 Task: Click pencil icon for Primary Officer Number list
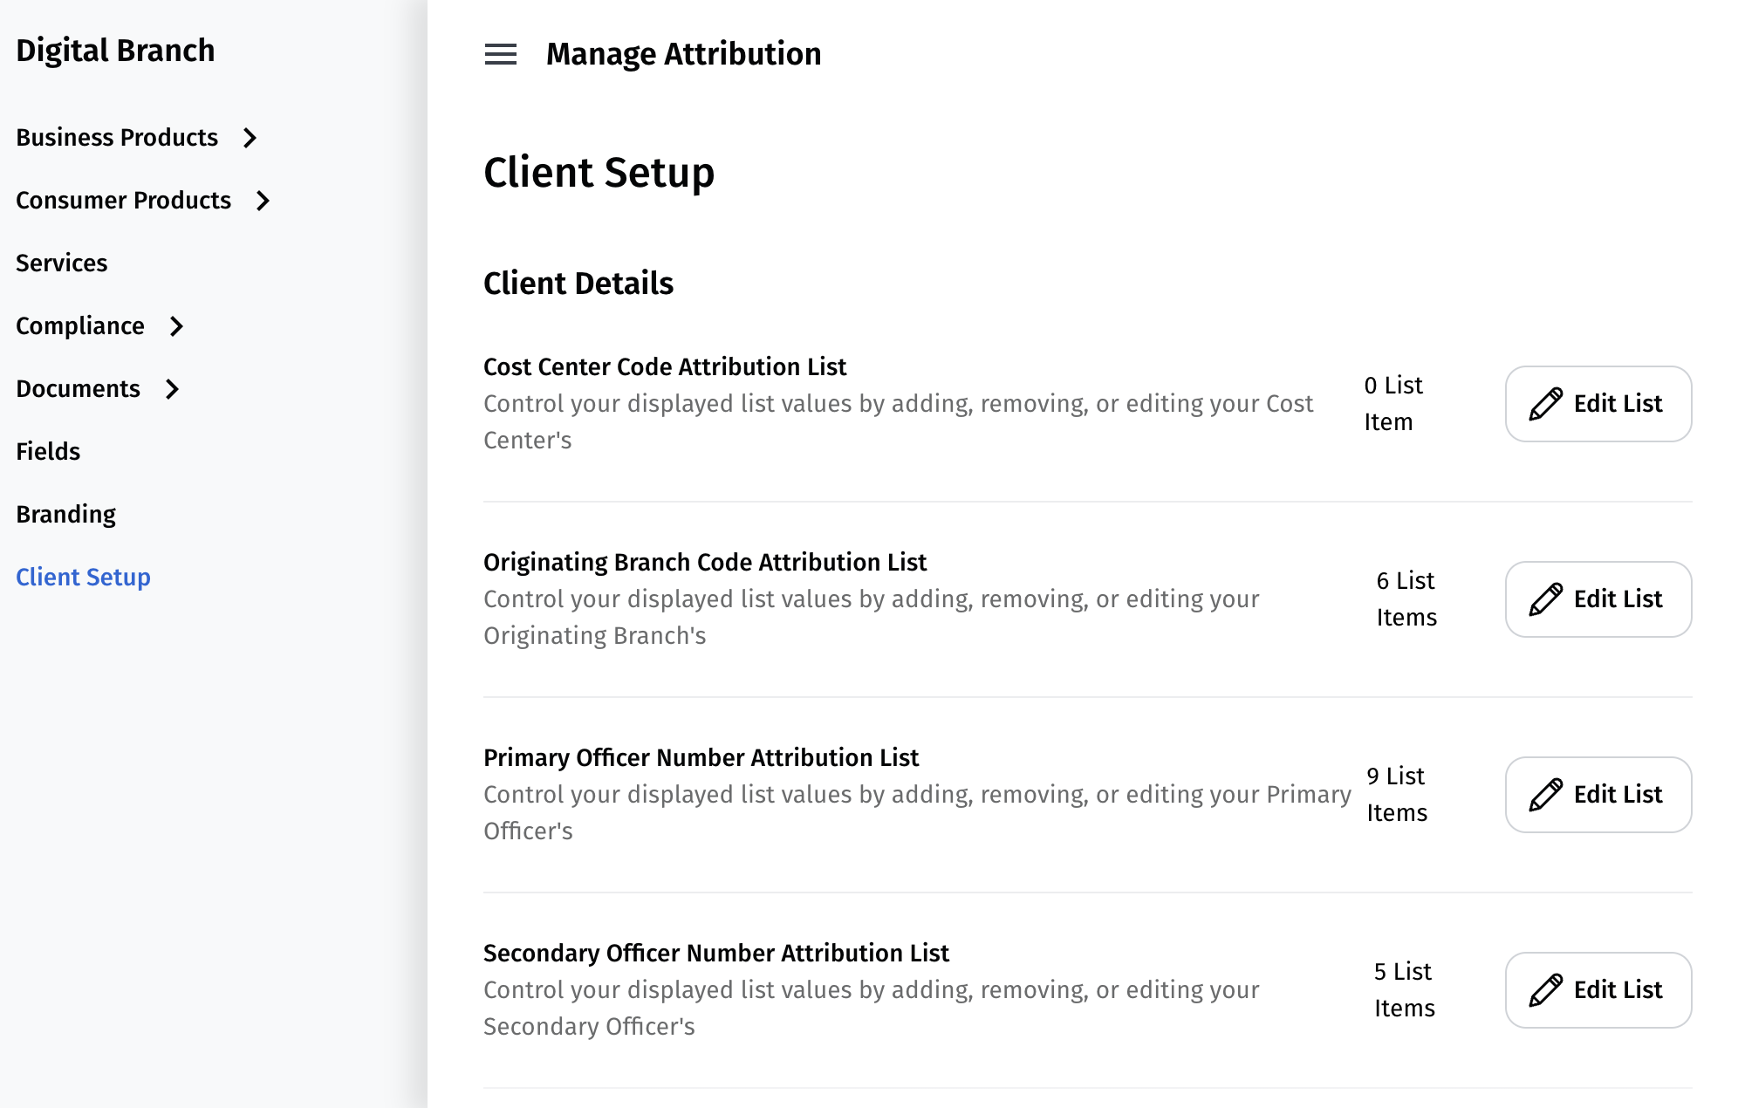pyautogui.click(x=1545, y=795)
